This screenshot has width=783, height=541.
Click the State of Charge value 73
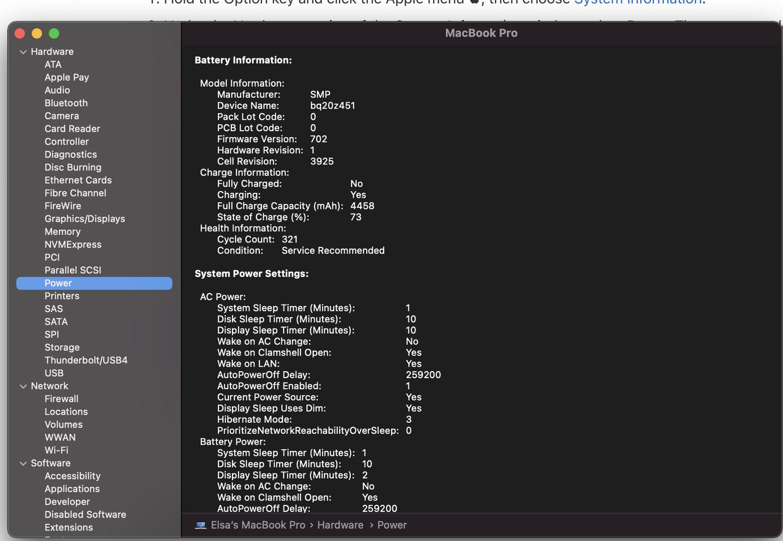tap(356, 217)
